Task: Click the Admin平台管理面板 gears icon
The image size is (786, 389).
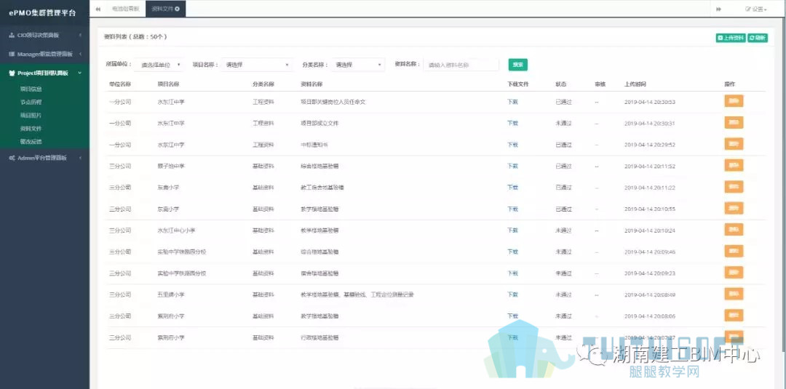Action: 12,158
